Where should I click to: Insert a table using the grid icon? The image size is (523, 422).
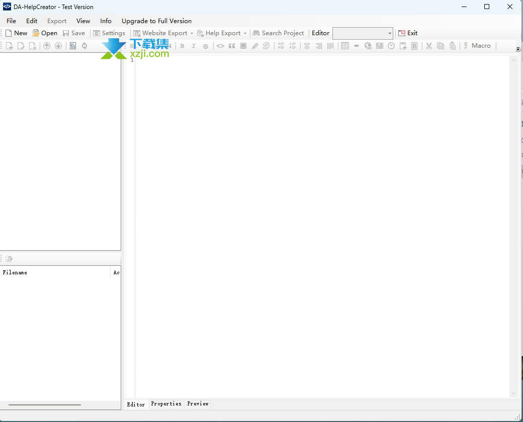(x=345, y=46)
